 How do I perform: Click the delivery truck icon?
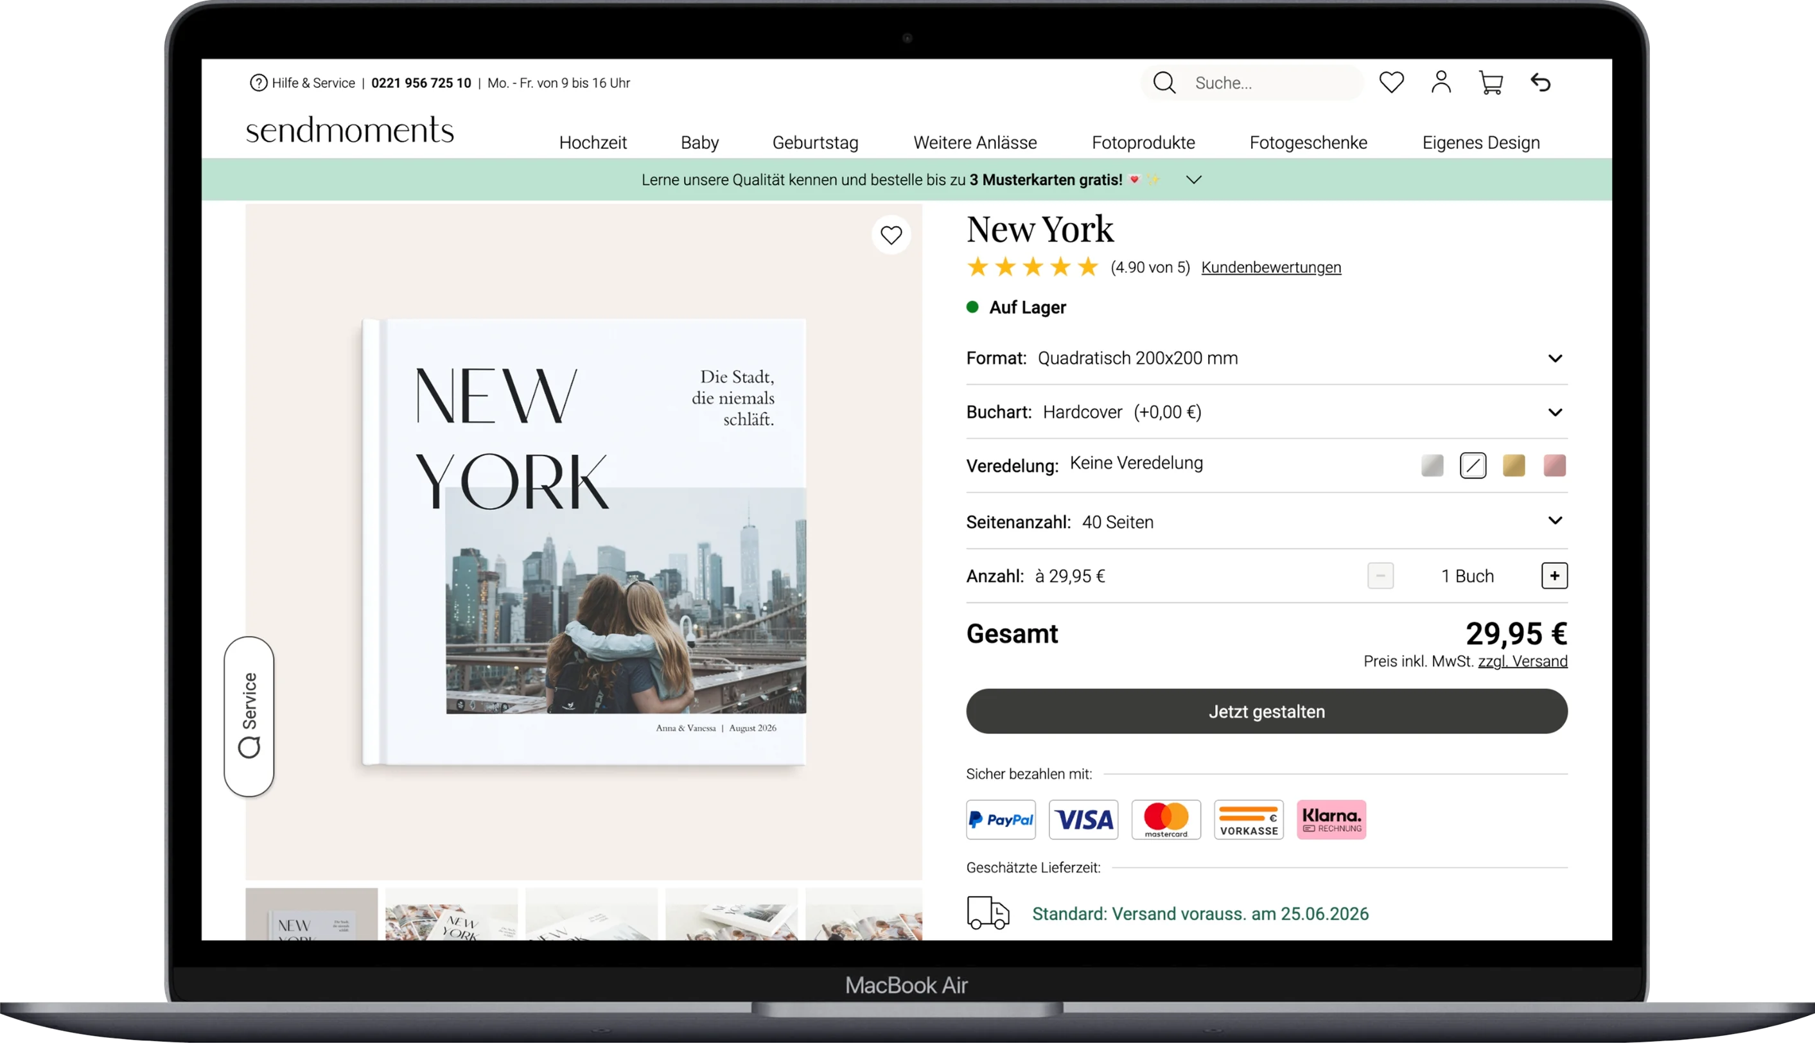pos(988,913)
